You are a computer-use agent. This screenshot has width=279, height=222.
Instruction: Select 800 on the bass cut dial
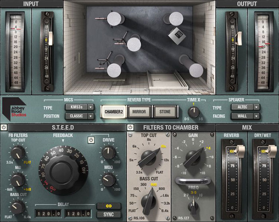tap(162, 188)
